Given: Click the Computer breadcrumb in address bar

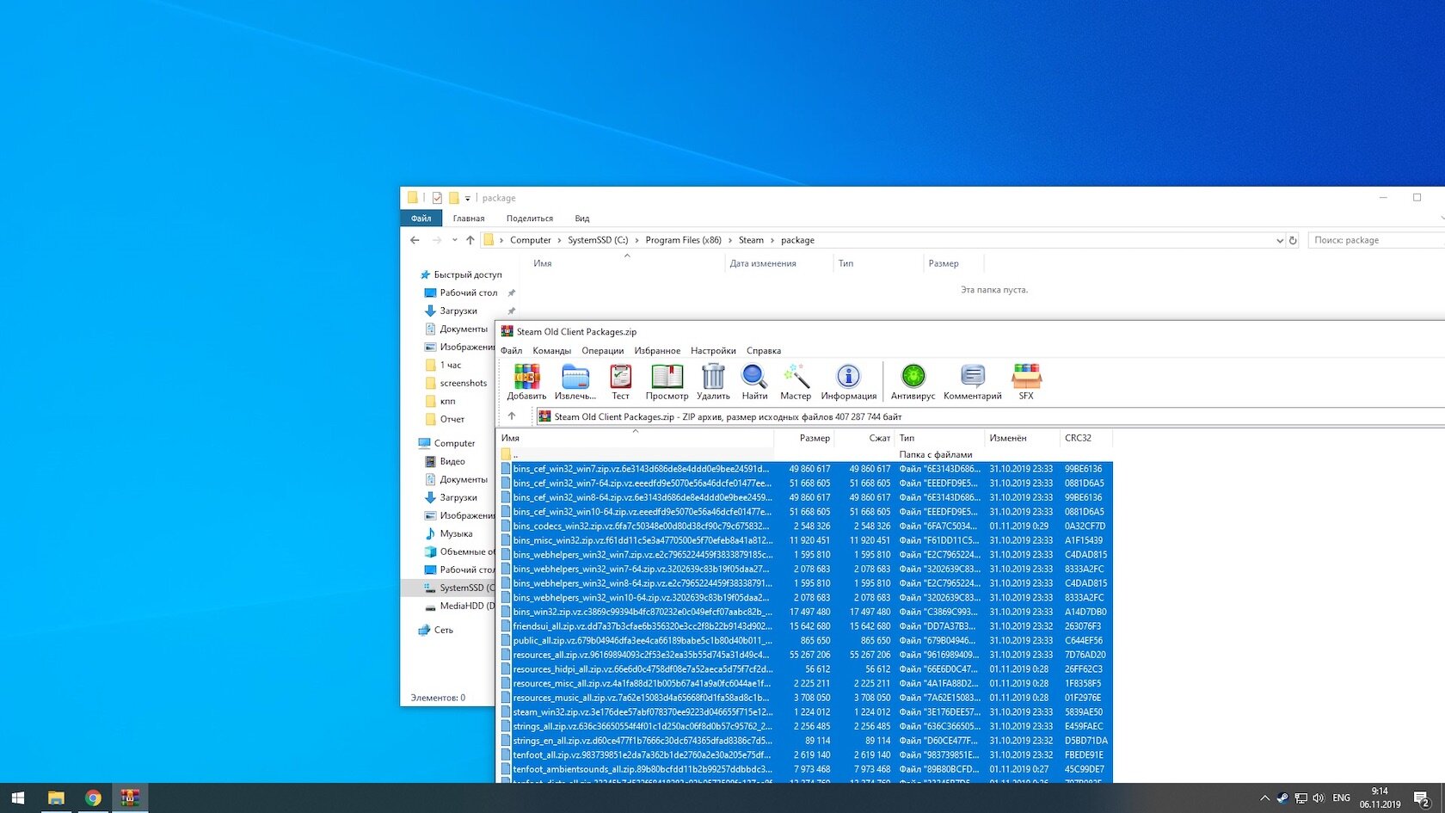Looking at the screenshot, I should point(530,240).
